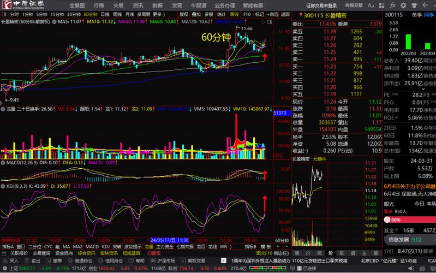Image resolution: width=436 pixels, height=273 pixels.
Task: Open the 元器件 sector link
Action: [x=319, y=158]
